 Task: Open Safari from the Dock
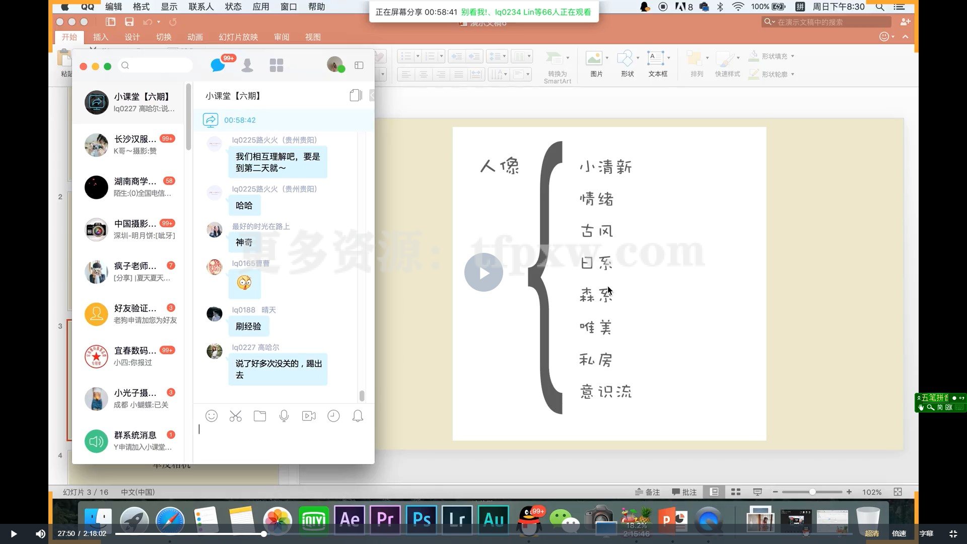170,521
